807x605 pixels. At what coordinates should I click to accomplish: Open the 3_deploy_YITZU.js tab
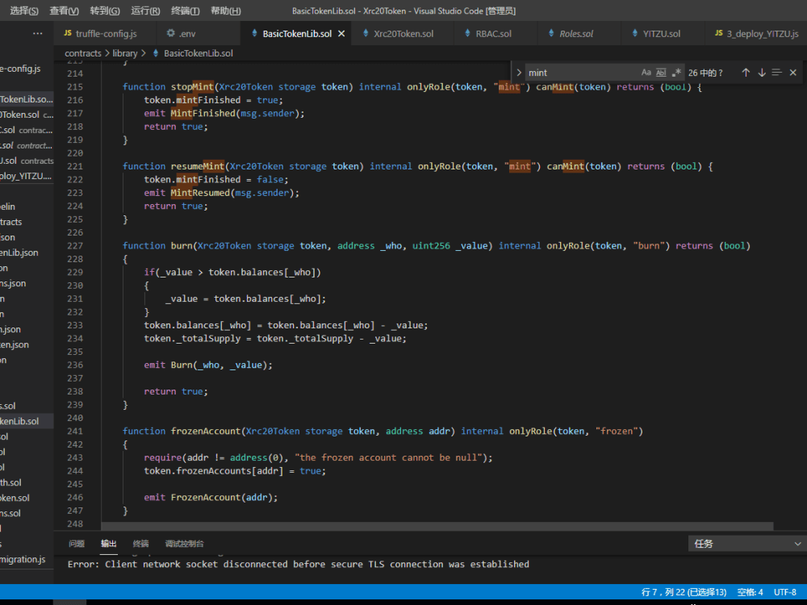[x=763, y=33]
